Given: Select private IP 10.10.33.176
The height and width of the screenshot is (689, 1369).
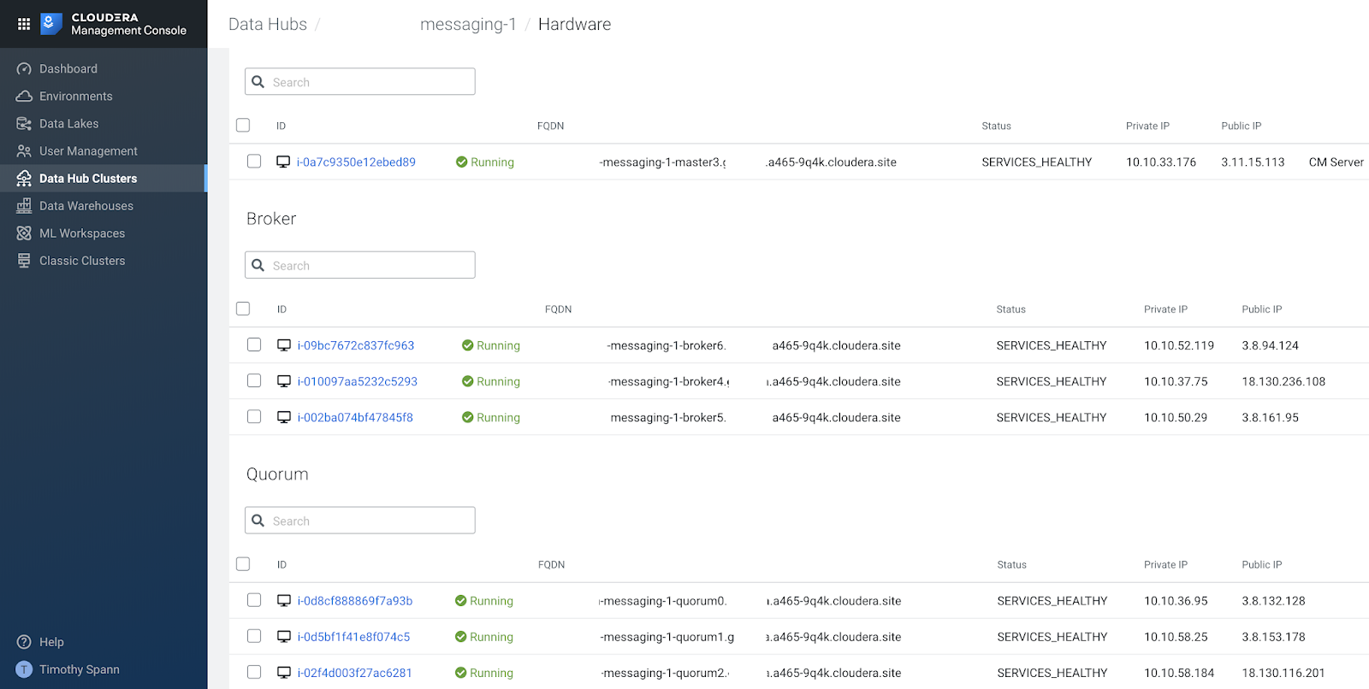Looking at the screenshot, I should [1161, 162].
